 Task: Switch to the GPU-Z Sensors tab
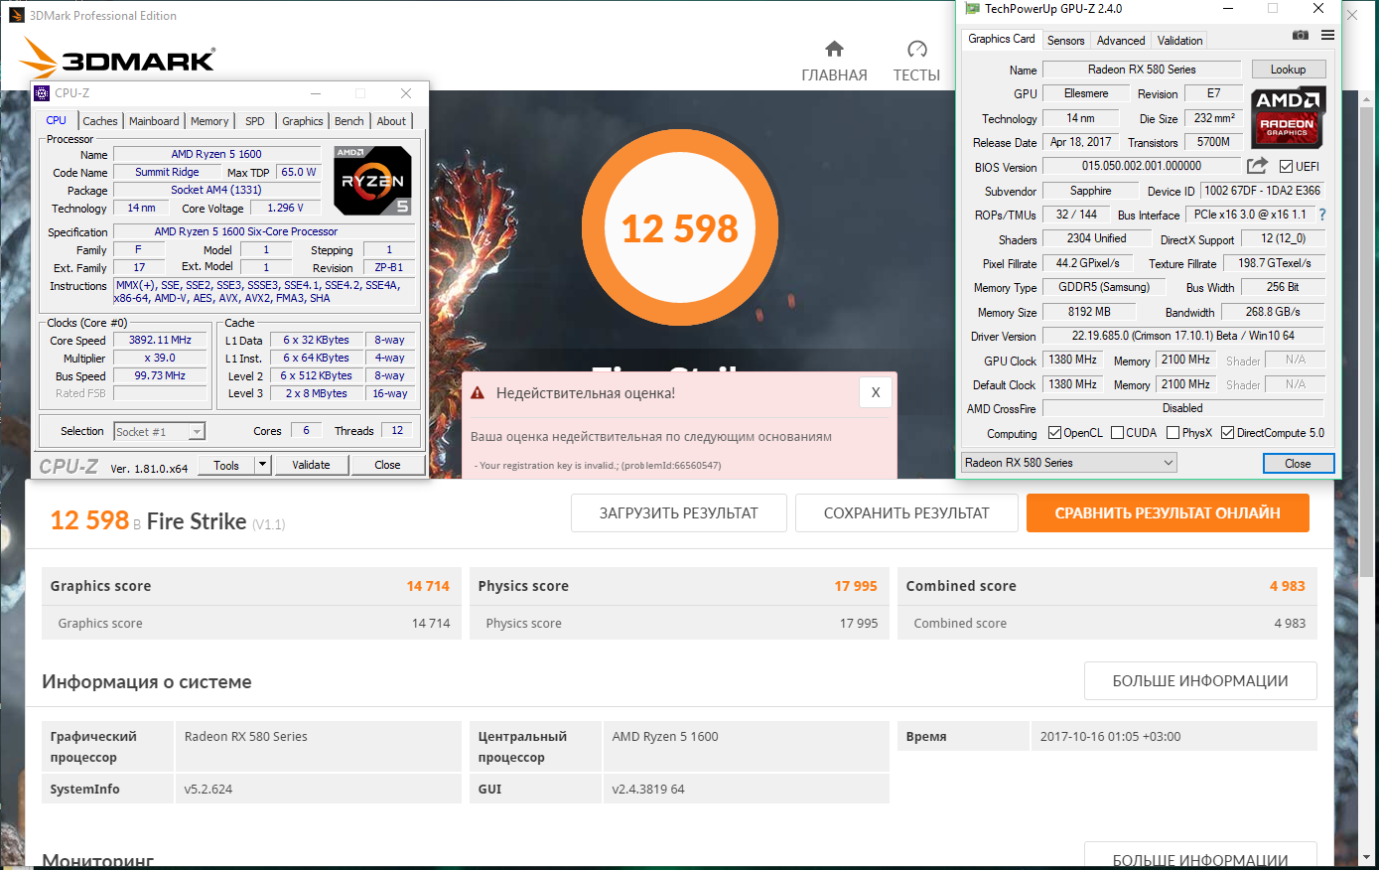click(x=1065, y=41)
